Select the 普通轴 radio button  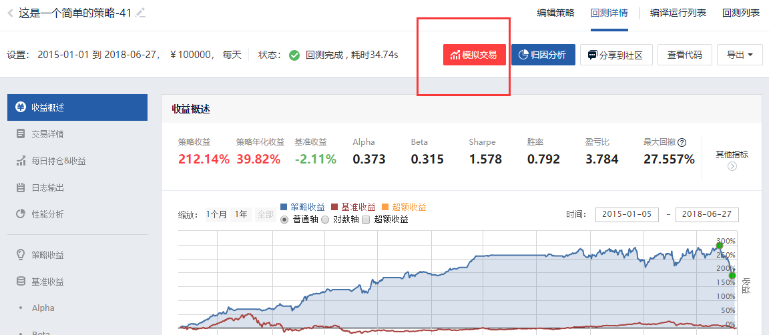[x=285, y=220]
